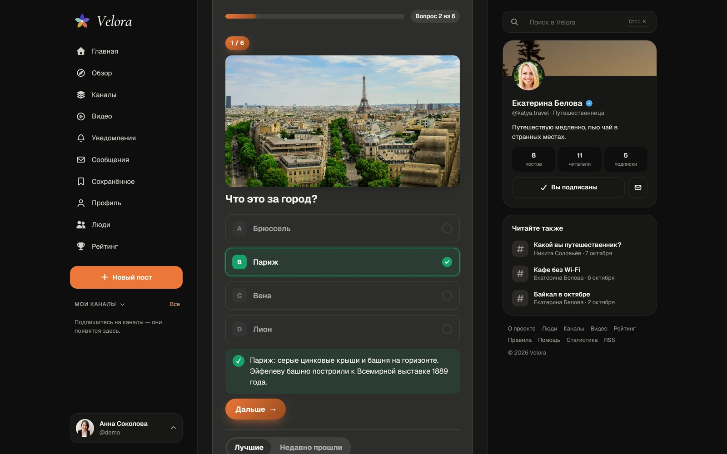Click the search magnifier icon
727x454 pixels.
(x=514, y=22)
